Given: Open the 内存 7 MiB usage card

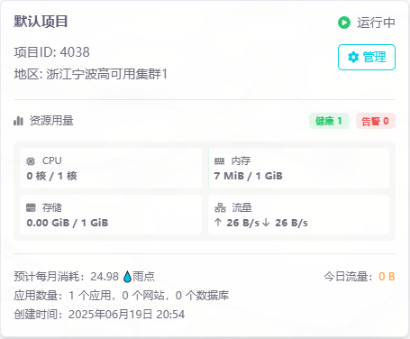Looking at the screenshot, I should tap(299, 168).
